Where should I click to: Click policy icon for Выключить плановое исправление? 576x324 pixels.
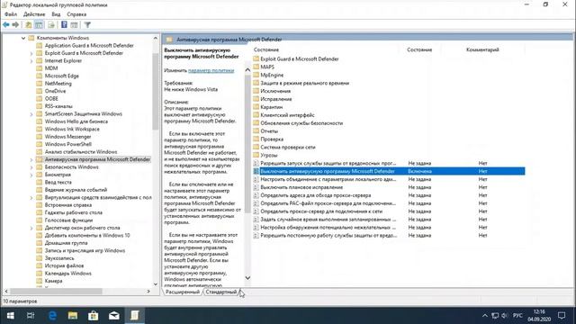tap(256, 187)
